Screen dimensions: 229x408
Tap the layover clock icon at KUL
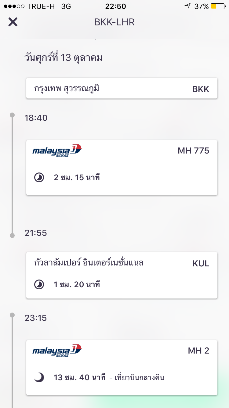39,285
